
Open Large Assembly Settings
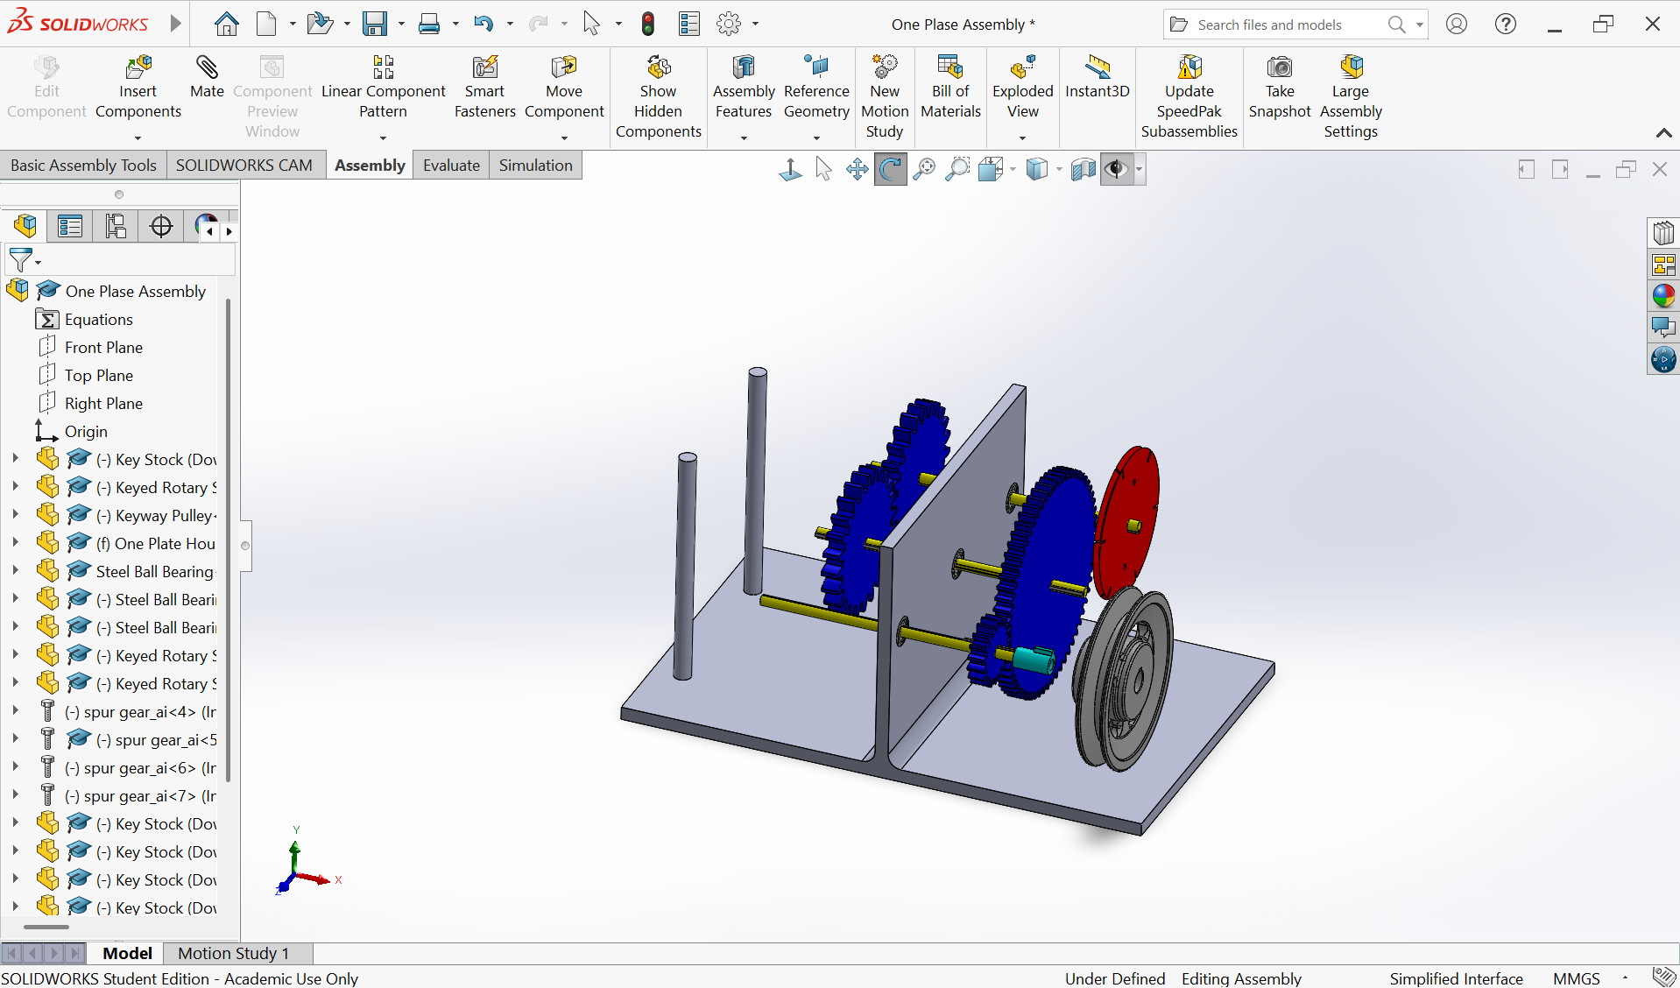1351,97
